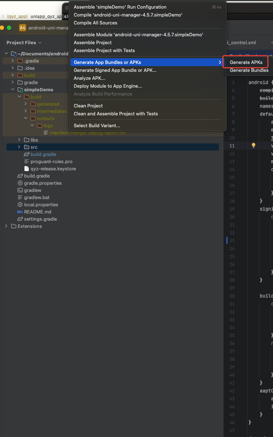Collapse the simpleDemo module folder

13,89
